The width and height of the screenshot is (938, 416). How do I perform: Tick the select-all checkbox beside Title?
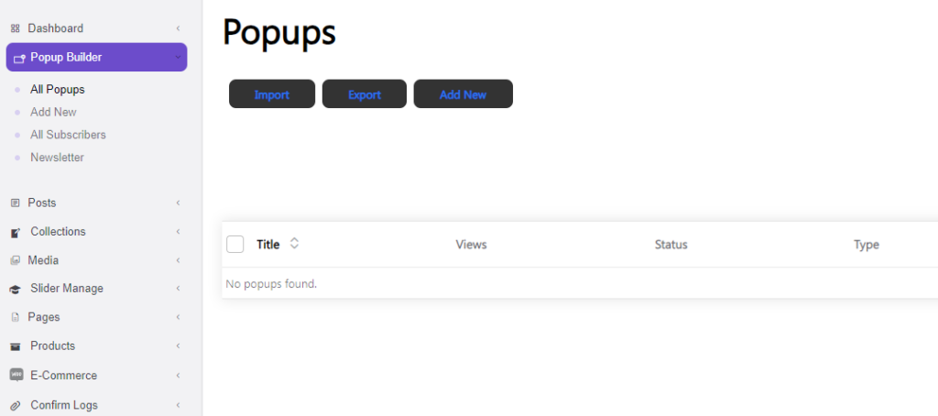pos(235,244)
